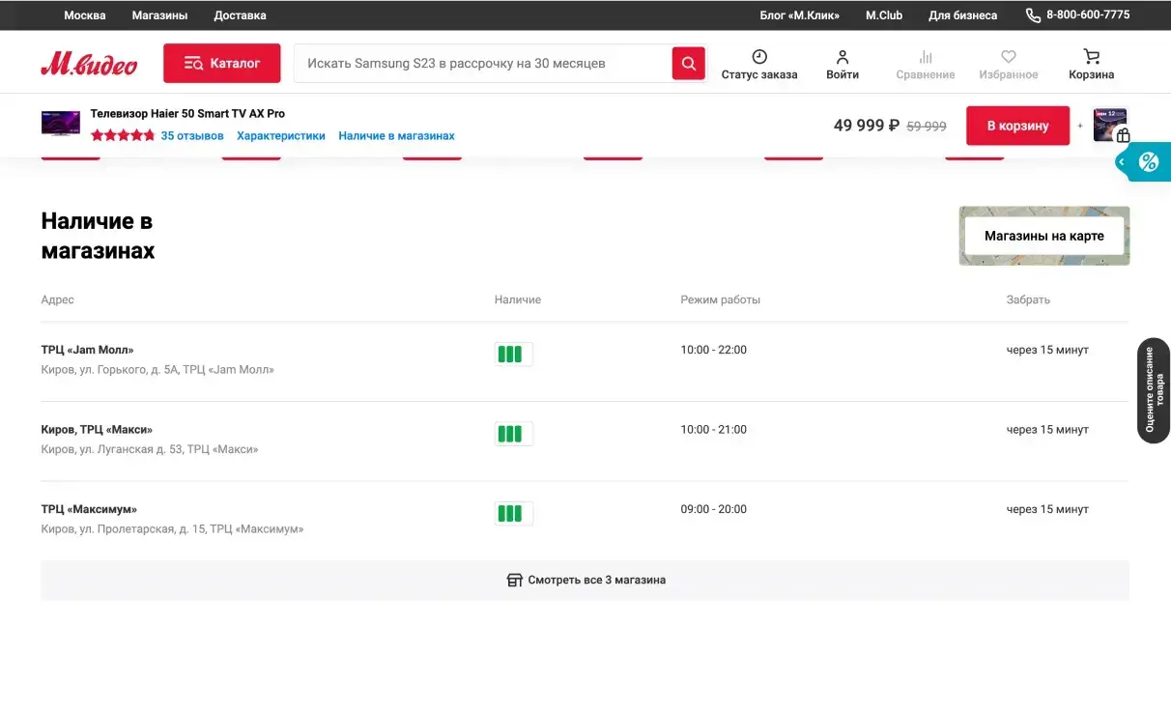
Task: Click the Забрать column header
Action: [x=1028, y=299]
